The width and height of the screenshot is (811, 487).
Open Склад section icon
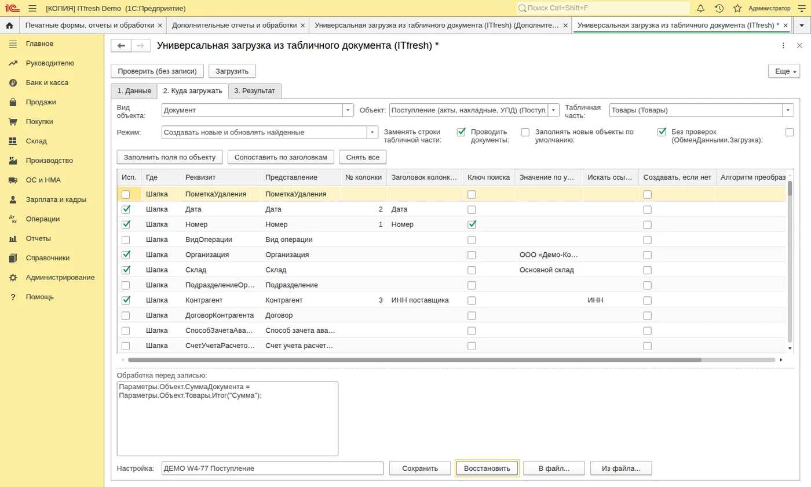coord(13,141)
